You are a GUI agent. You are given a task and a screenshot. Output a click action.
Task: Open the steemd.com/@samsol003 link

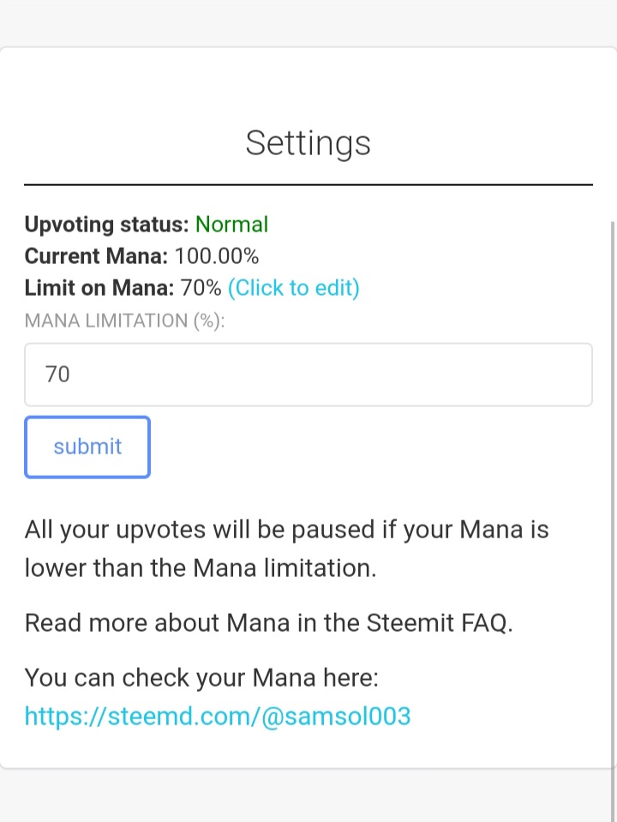218,716
